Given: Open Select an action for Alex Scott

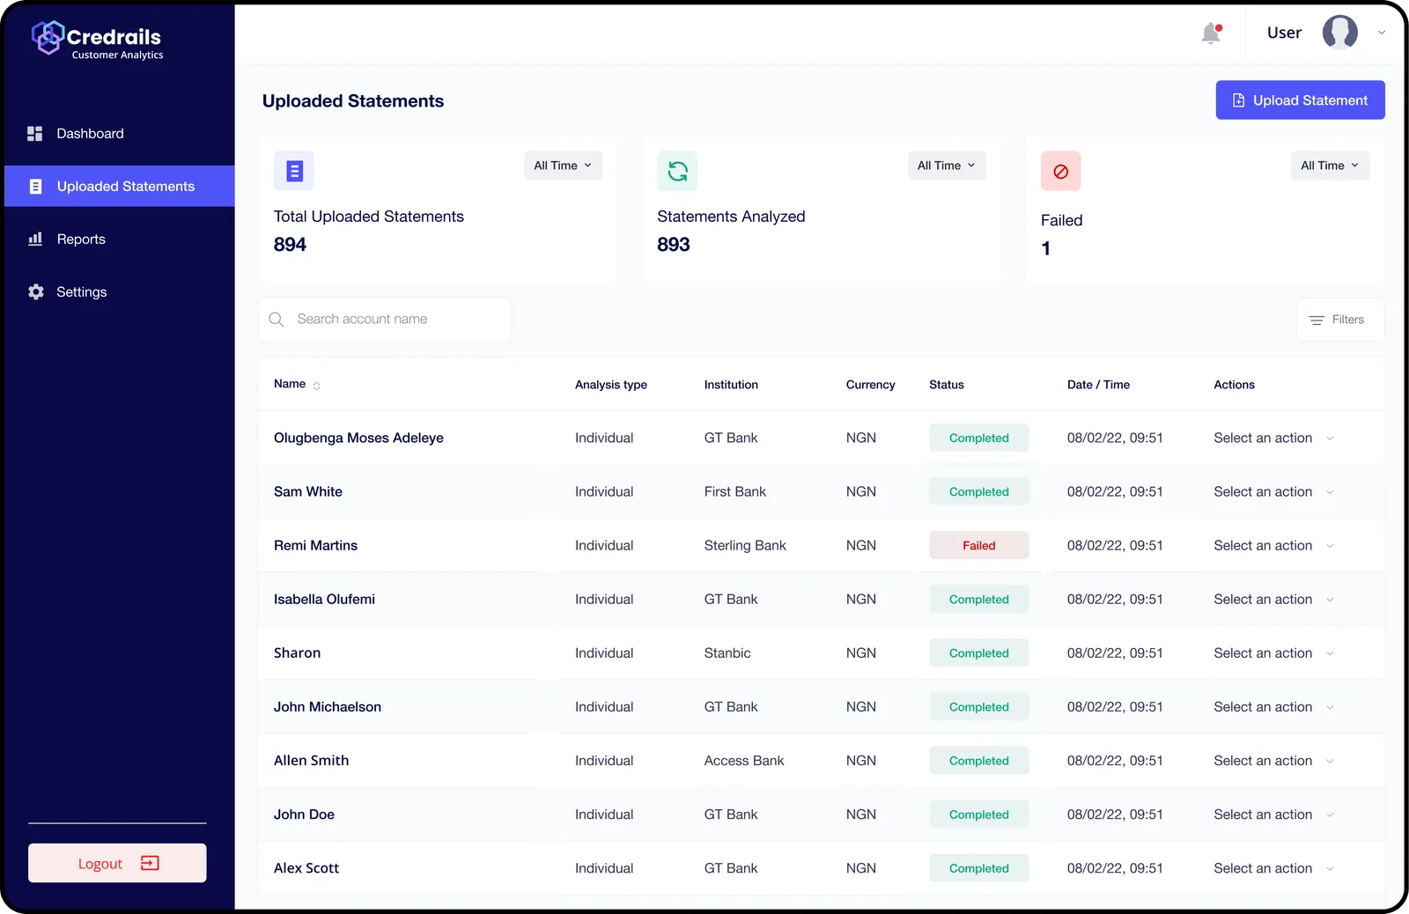Looking at the screenshot, I should tap(1273, 868).
